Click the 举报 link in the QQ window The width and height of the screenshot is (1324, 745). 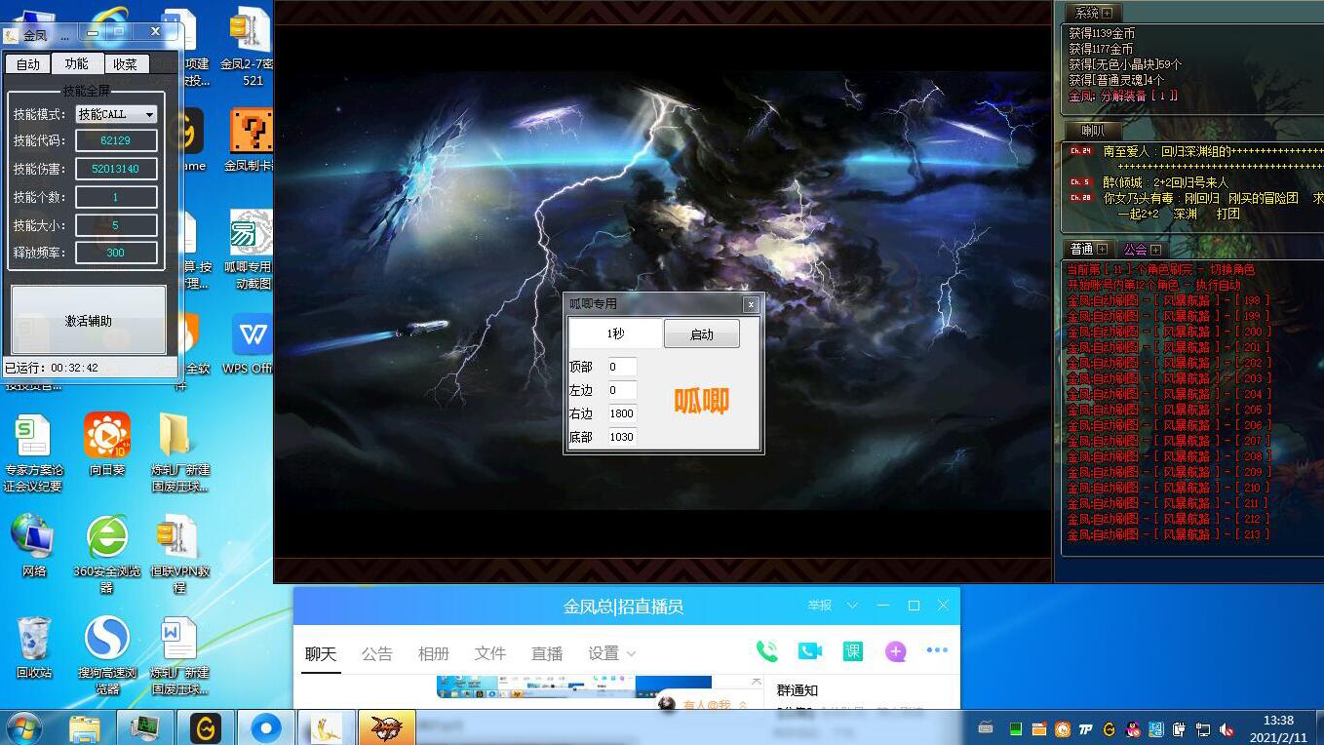click(x=820, y=606)
